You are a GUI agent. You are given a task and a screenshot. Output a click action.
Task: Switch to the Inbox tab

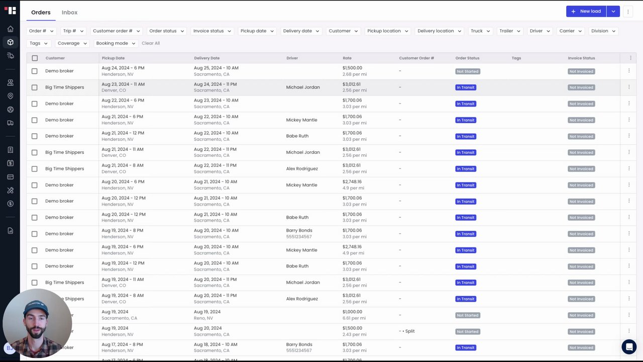click(x=69, y=13)
